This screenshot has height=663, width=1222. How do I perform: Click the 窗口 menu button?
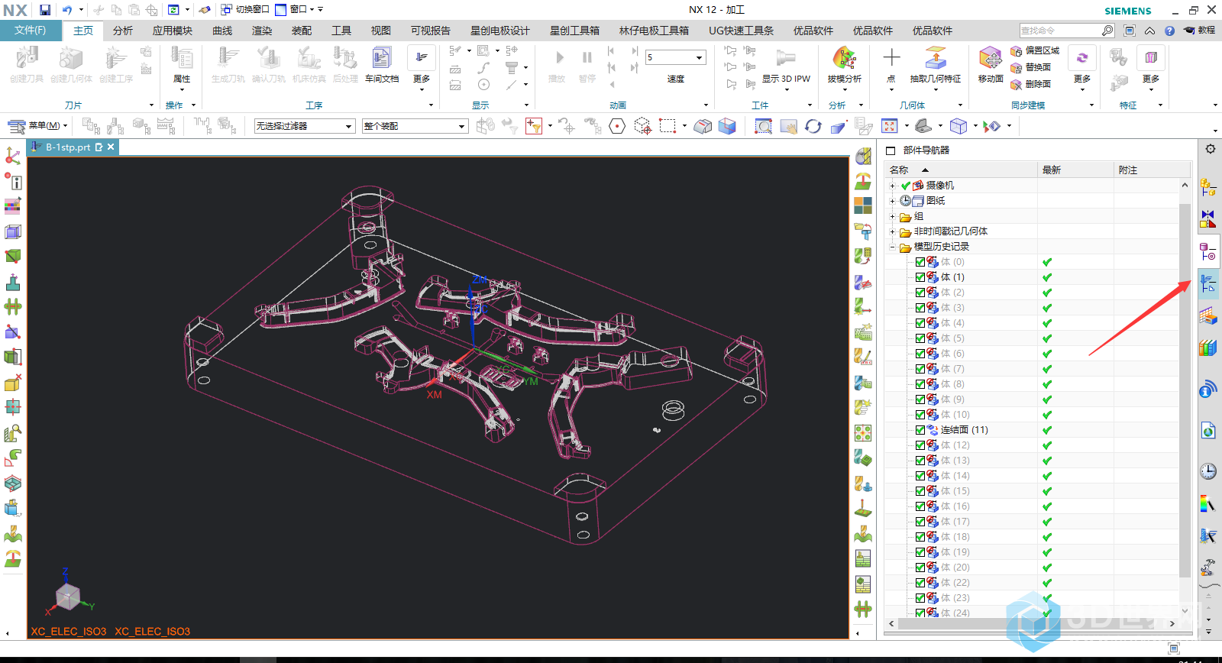(x=299, y=10)
